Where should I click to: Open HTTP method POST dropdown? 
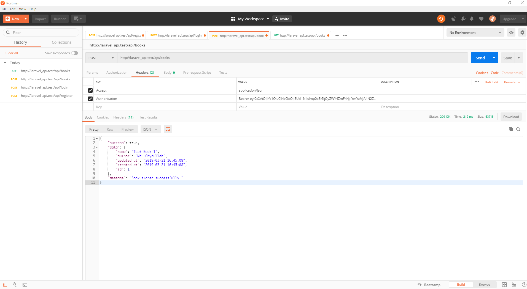101,58
